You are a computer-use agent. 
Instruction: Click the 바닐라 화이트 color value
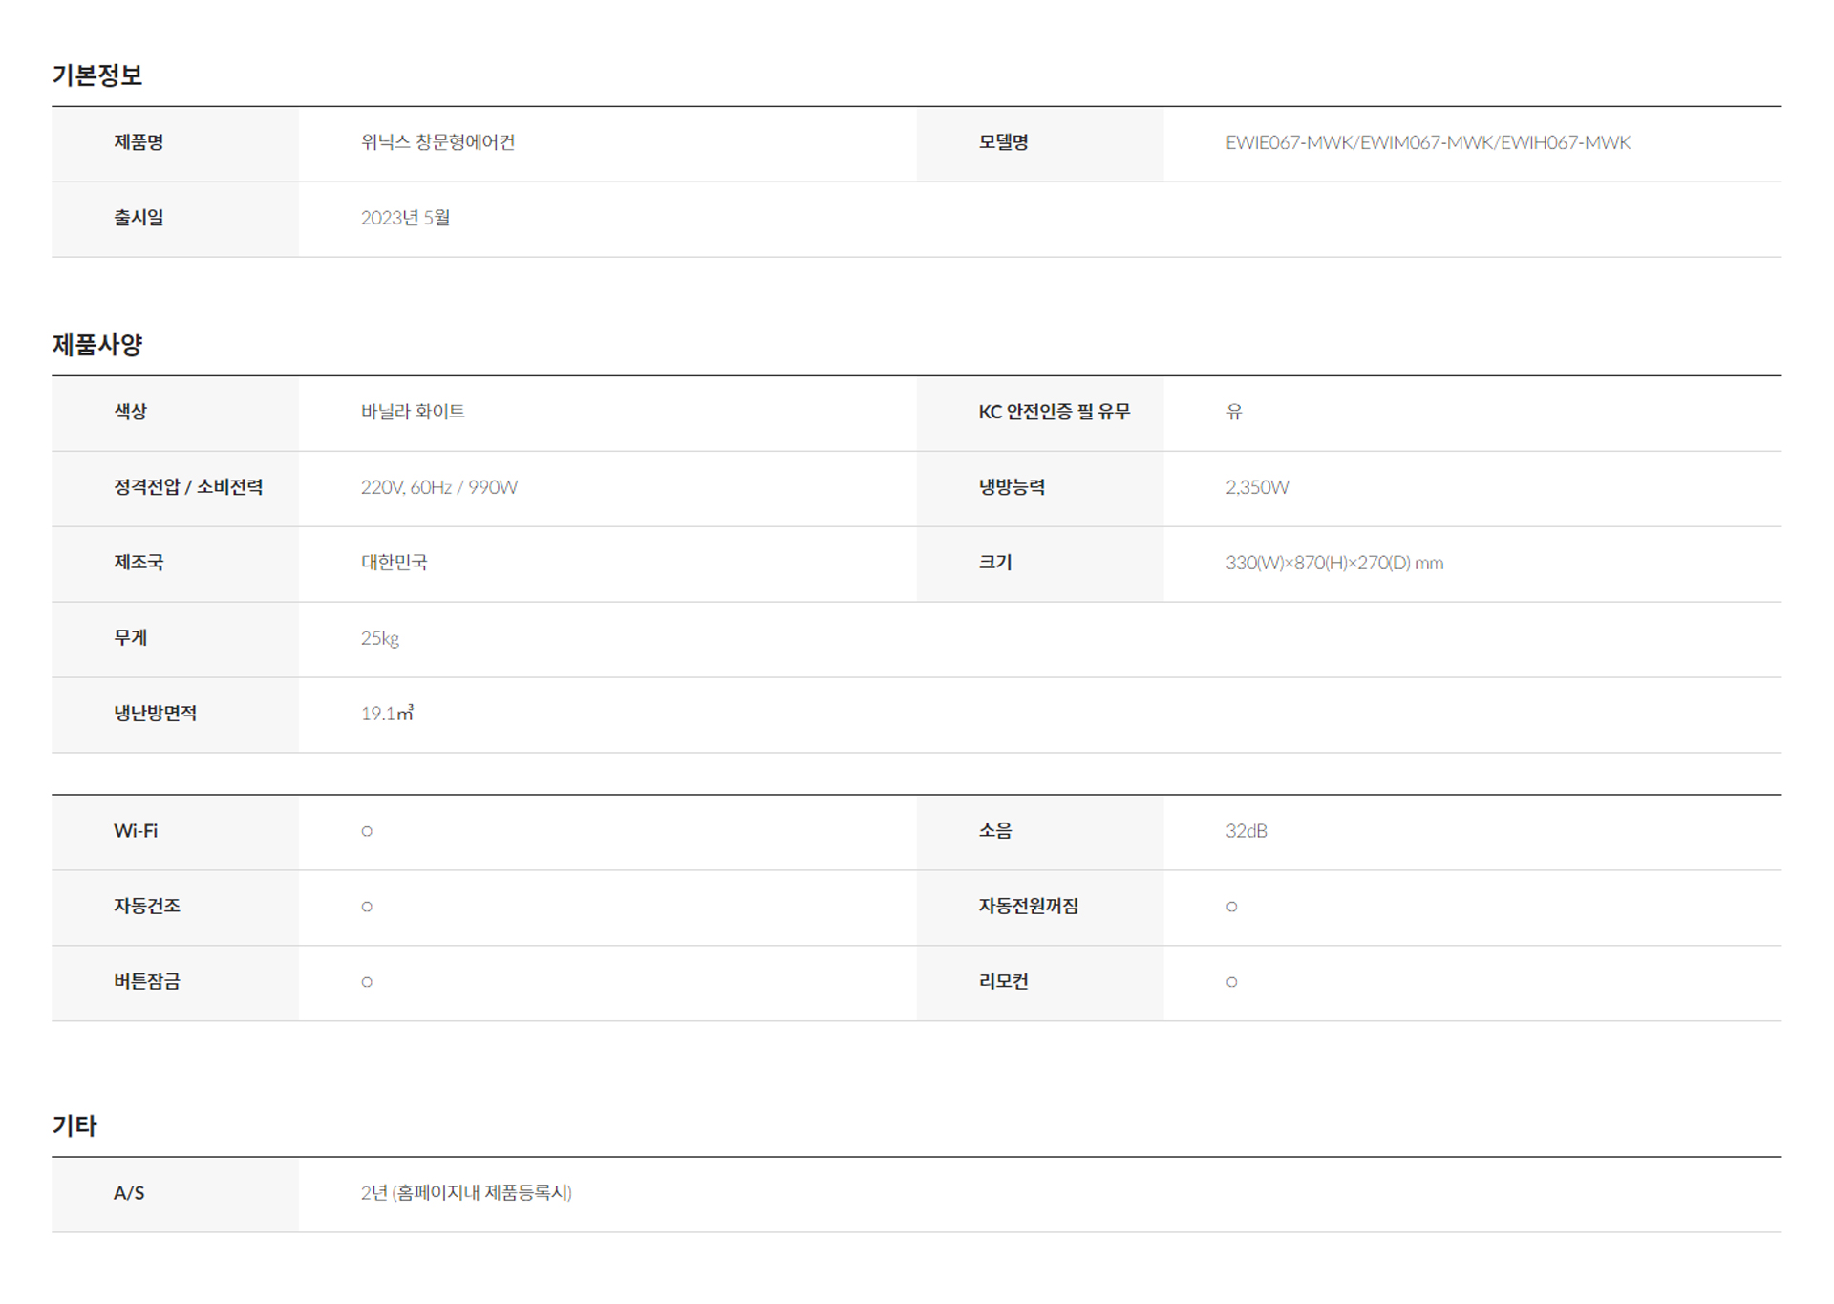coord(413,413)
